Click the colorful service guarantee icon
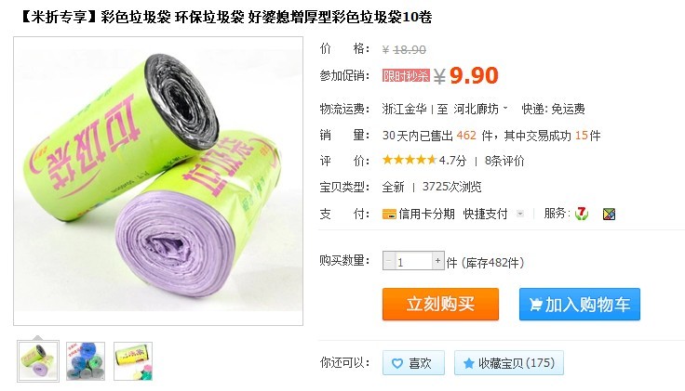The image size is (685, 391). 609,214
